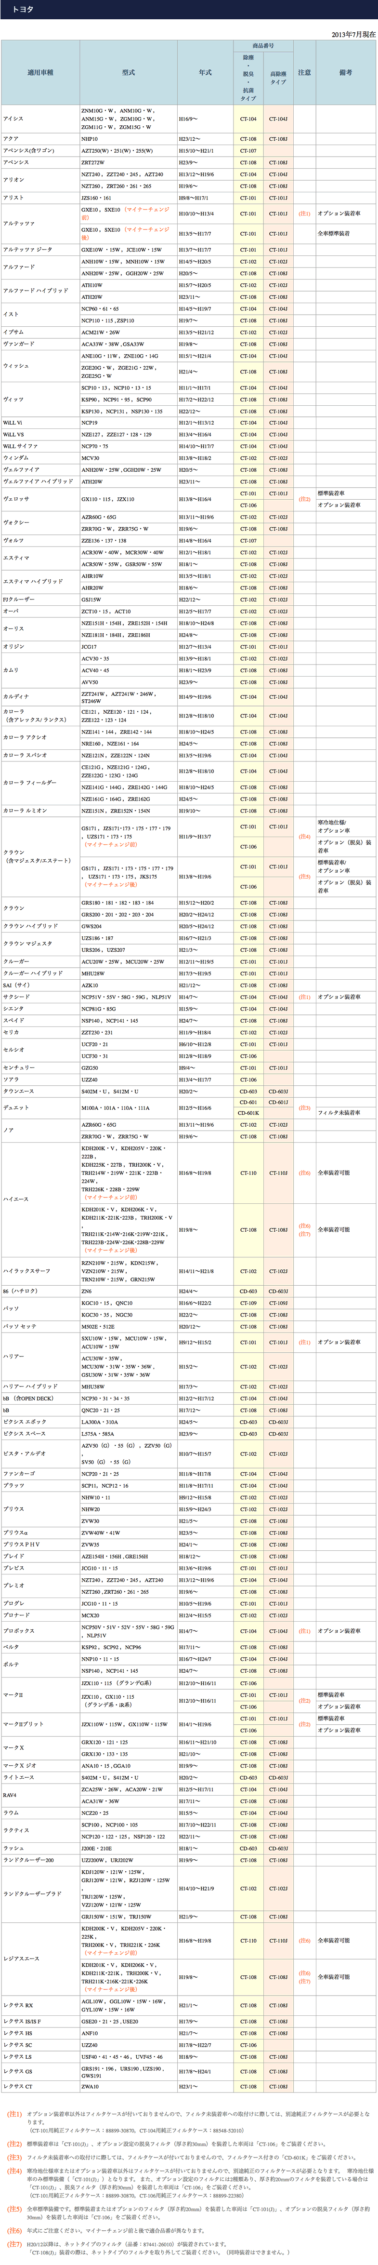Select the ZWA10 type code
This screenshot has height=2265, width=378.
click(91, 2086)
